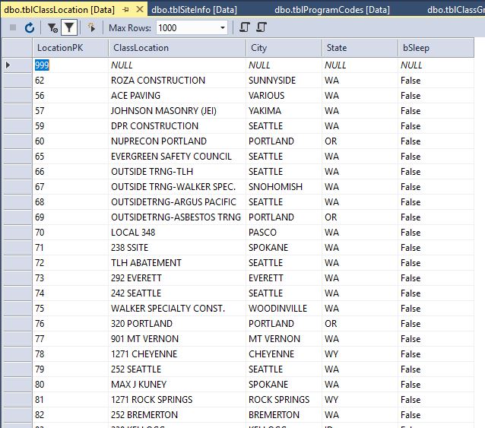Click the Refresh data icon
The width and height of the screenshot is (485, 428).
(30, 27)
